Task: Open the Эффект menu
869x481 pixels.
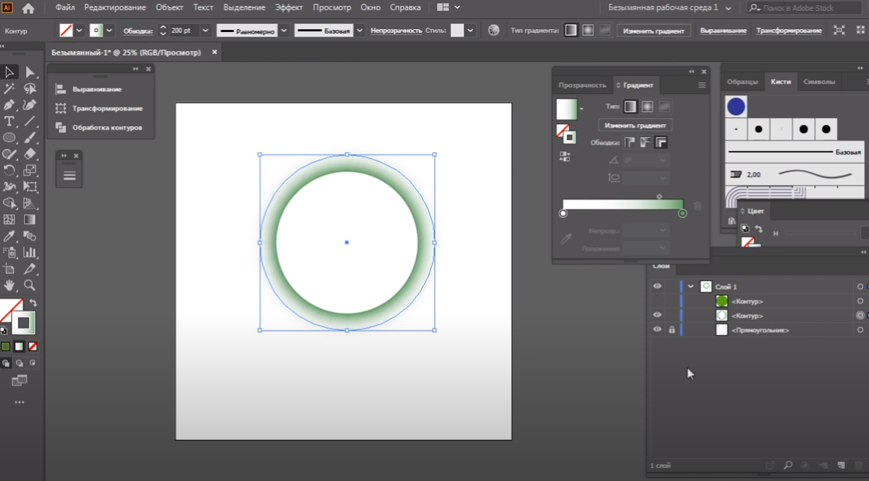Action: (x=289, y=7)
